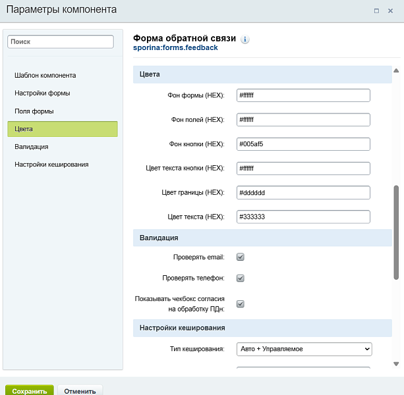This screenshot has height=395, width=404.
Task: Go to Поля формы in the sidebar
Action: pos(34,111)
